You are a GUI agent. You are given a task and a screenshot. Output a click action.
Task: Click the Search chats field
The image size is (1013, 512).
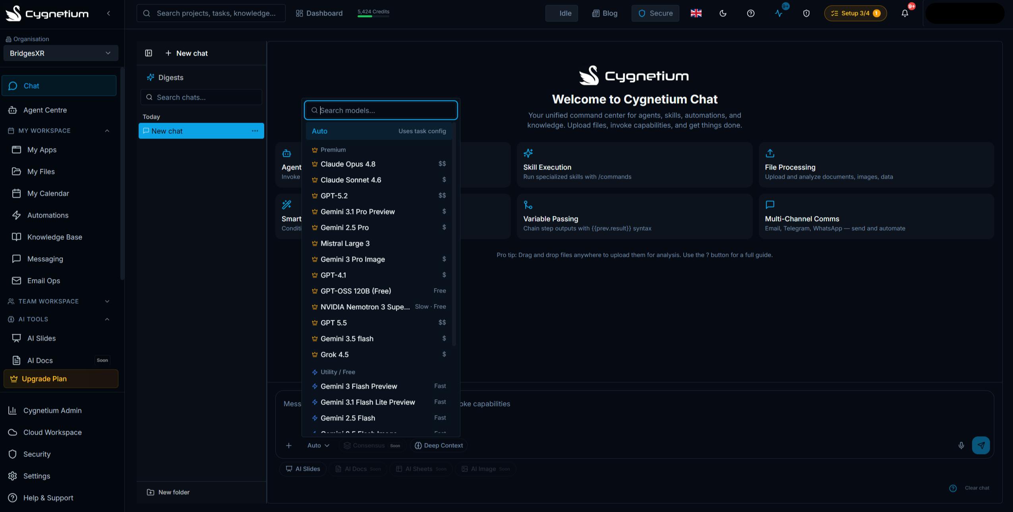[201, 97]
